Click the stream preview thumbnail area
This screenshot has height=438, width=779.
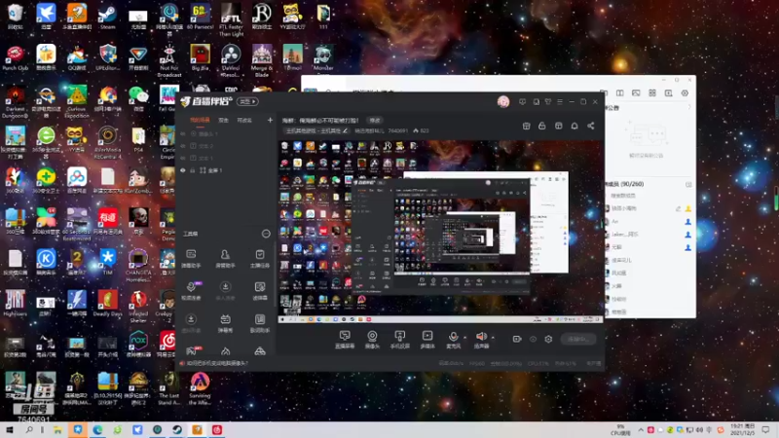[x=441, y=232]
